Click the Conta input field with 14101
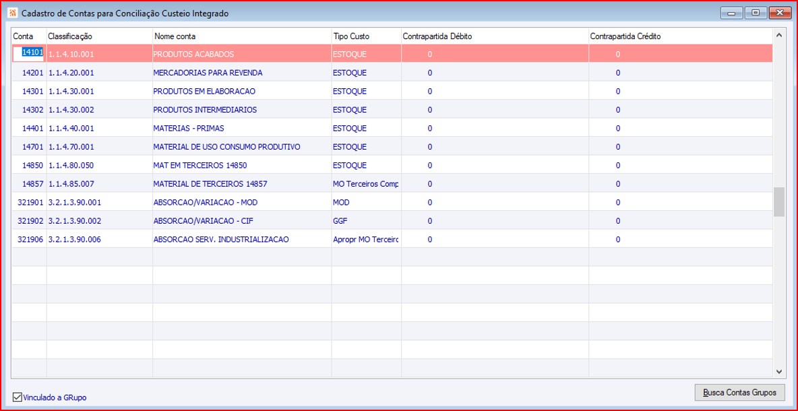The height and width of the screenshot is (411, 798). [29, 53]
